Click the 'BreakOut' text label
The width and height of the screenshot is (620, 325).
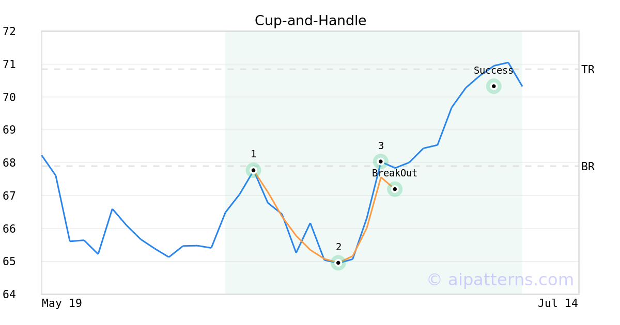pyautogui.click(x=395, y=173)
